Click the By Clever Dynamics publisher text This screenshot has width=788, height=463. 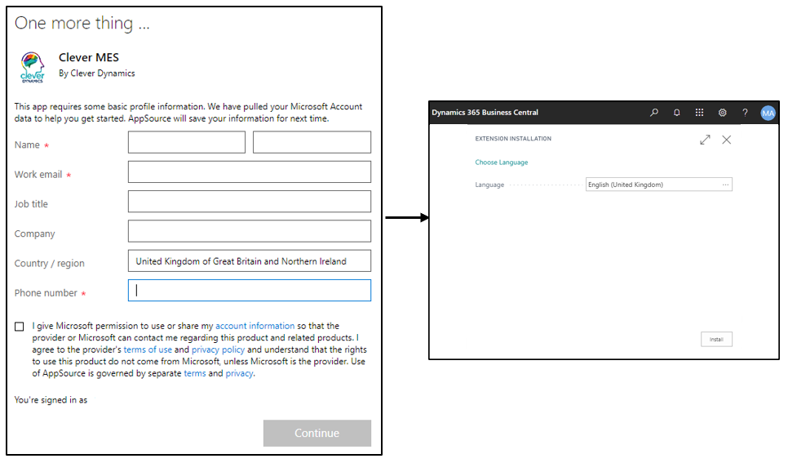pyautogui.click(x=96, y=73)
